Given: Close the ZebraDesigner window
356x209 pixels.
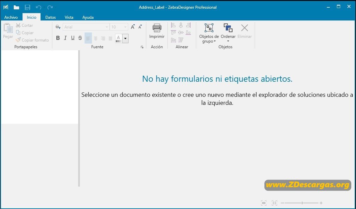Looking at the screenshot, I should (x=349, y=7).
